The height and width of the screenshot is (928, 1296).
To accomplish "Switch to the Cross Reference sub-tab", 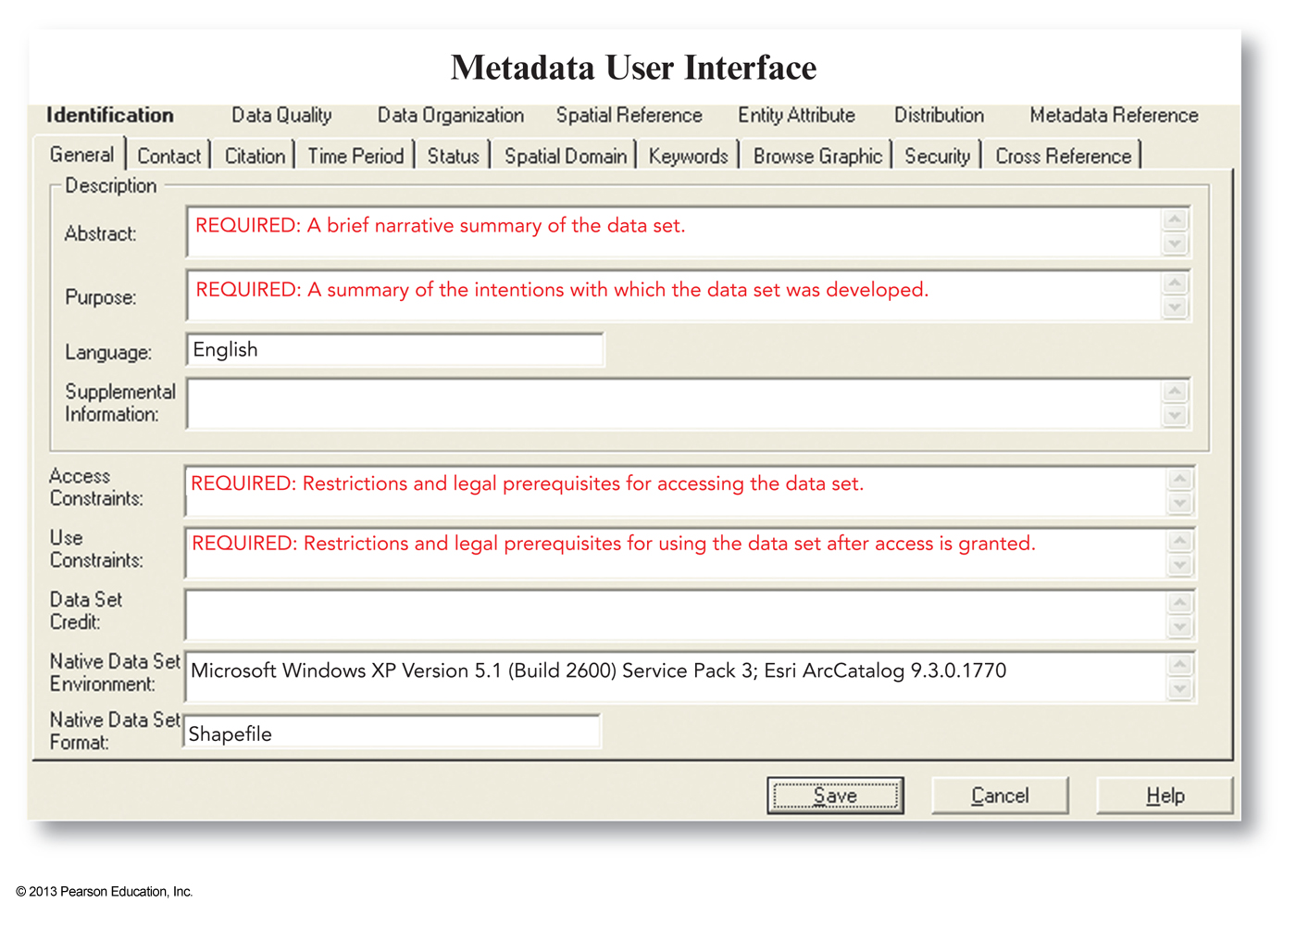I will click(x=1063, y=156).
